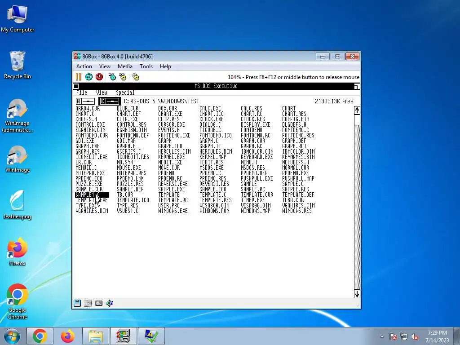Click the sound speaker status bar icon
This screenshot has width=460, height=345.
click(x=110, y=303)
